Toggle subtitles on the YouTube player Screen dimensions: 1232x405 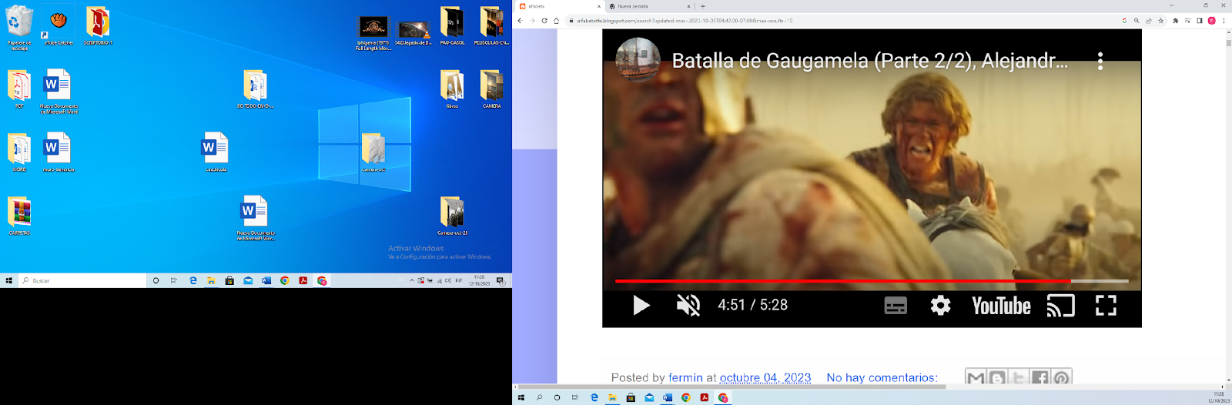point(896,306)
